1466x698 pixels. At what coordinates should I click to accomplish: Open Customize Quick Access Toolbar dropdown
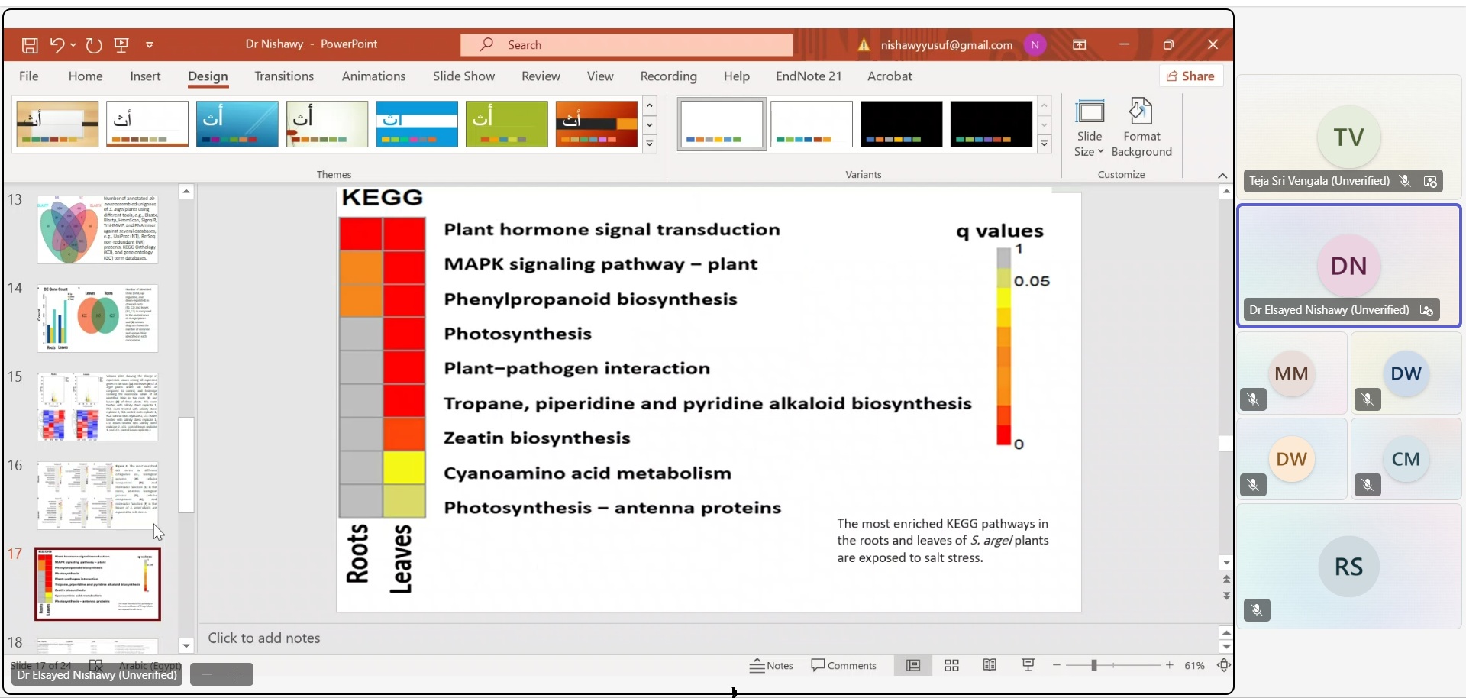tap(150, 45)
